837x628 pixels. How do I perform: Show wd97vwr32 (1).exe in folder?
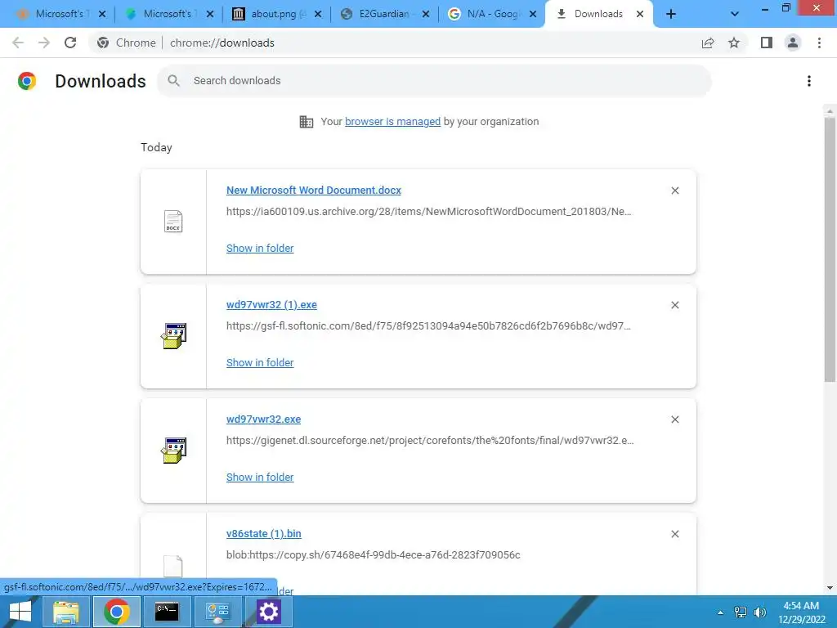pyautogui.click(x=260, y=362)
